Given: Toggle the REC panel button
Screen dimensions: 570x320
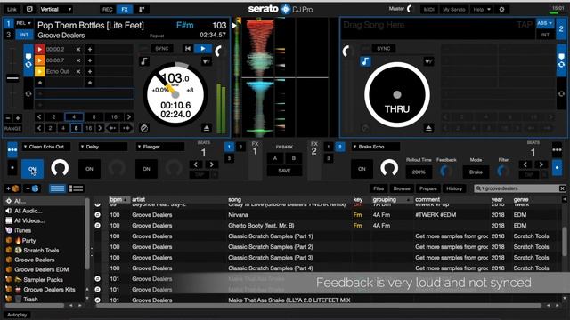Looking at the screenshot, I should pos(108,9).
